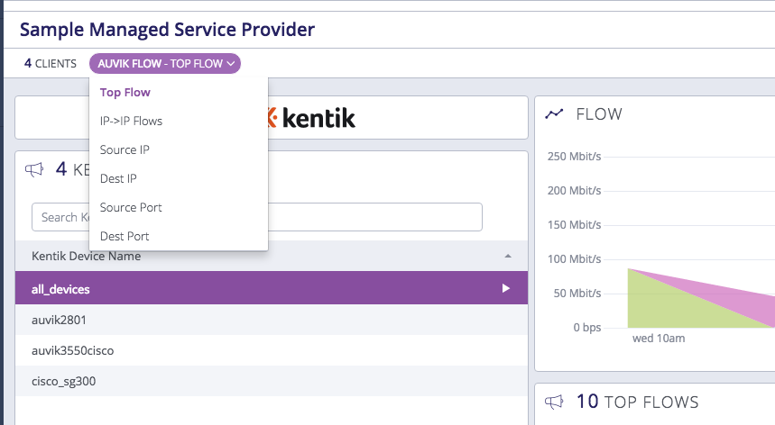Screen dimensions: 775x425
Task: Click the 4 Clients label
Action: click(x=51, y=64)
